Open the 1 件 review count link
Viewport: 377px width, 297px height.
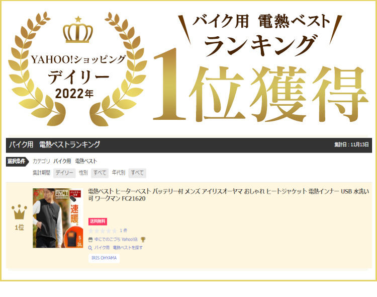(x=123, y=231)
